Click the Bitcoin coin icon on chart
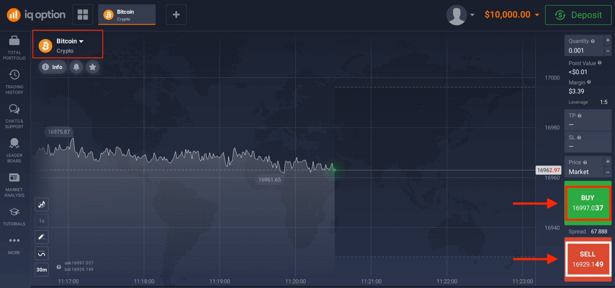615x288 pixels. coord(45,46)
